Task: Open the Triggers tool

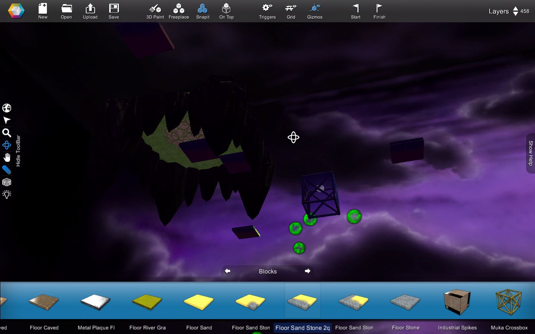Action: click(x=267, y=11)
